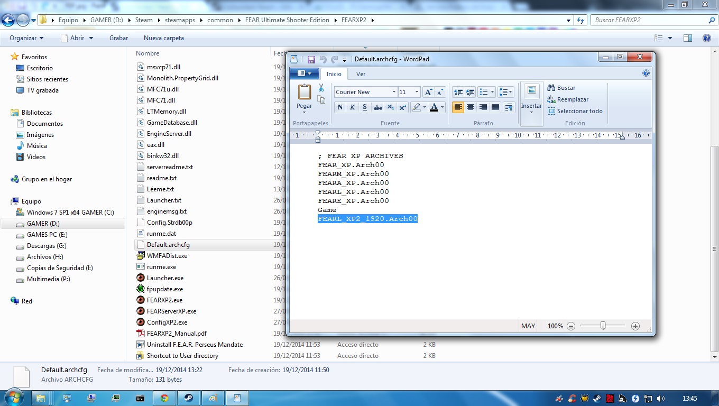Click the steamapps segment in the address breadcrumb
This screenshot has height=406, width=719.
(x=180, y=20)
